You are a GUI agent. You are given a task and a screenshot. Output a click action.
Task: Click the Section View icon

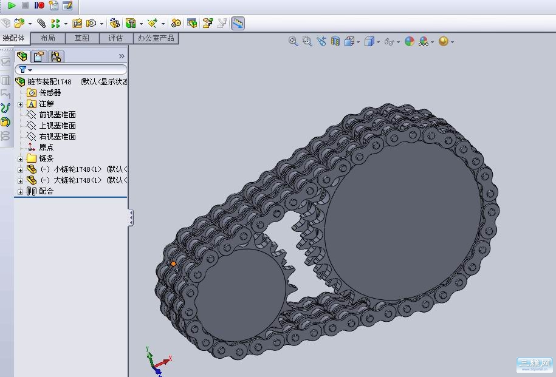pos(335,41)
